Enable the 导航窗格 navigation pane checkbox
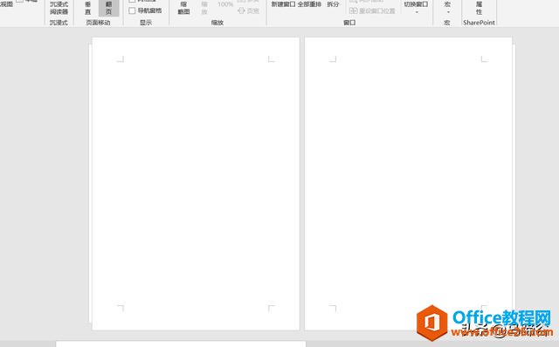This screenshot has height=347, width=559. pos(132,11)
